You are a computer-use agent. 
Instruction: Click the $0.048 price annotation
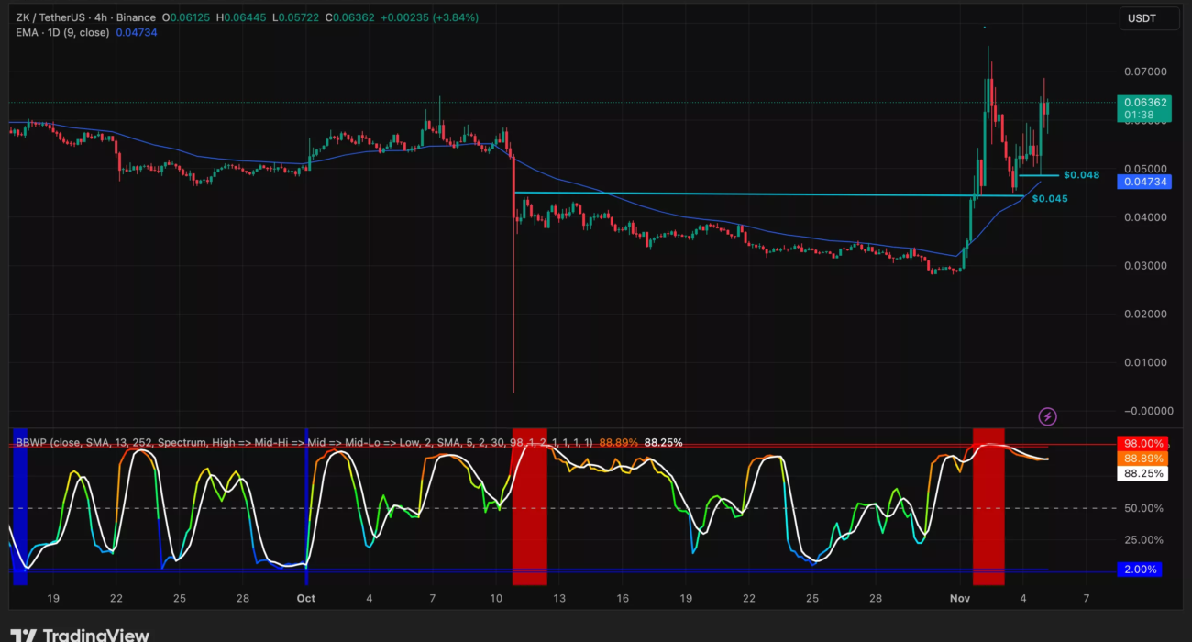1080,175
